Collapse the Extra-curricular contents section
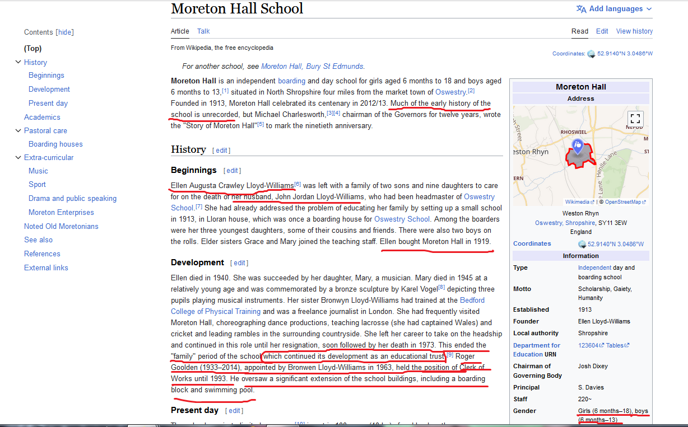Viewport: 688px width, 427px height. (18, 157)
